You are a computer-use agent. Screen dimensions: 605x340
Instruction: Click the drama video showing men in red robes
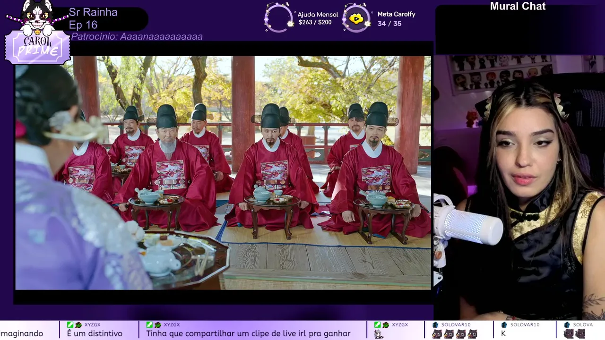point(223,173)
